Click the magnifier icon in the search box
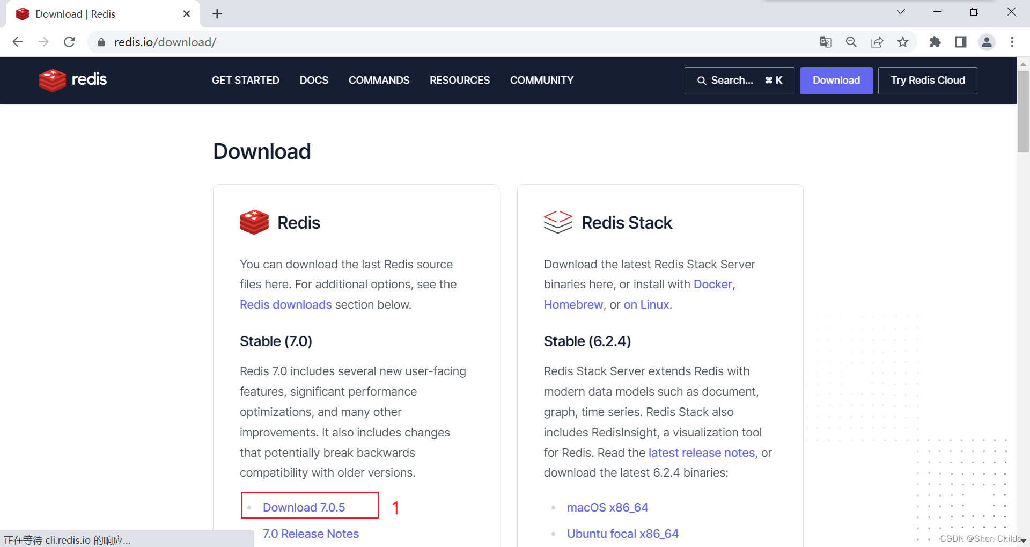The image size is (1030, 547). [701, 81]
